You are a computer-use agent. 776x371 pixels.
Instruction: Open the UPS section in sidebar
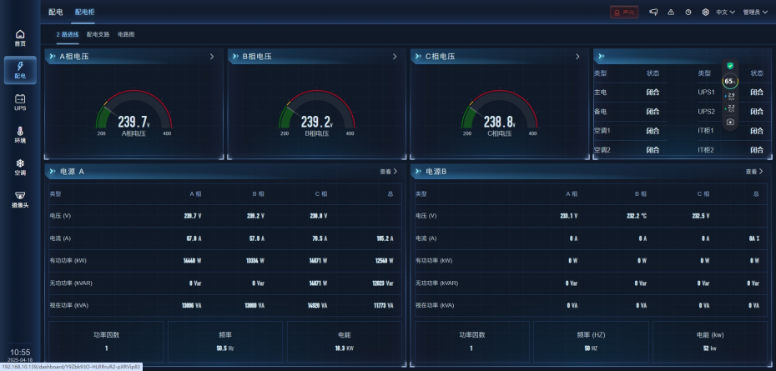point(20,103)
